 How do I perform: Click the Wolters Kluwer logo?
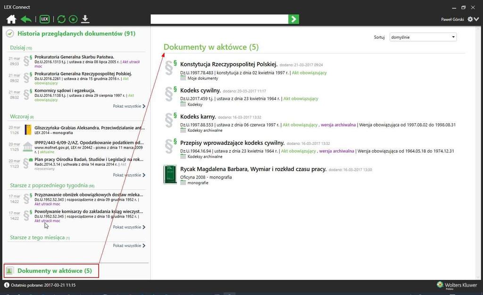457,285
